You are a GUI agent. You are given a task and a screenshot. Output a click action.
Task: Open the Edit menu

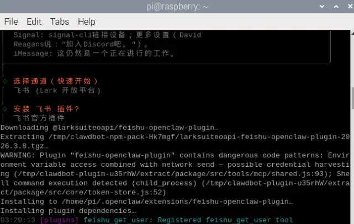click(34, 21)
